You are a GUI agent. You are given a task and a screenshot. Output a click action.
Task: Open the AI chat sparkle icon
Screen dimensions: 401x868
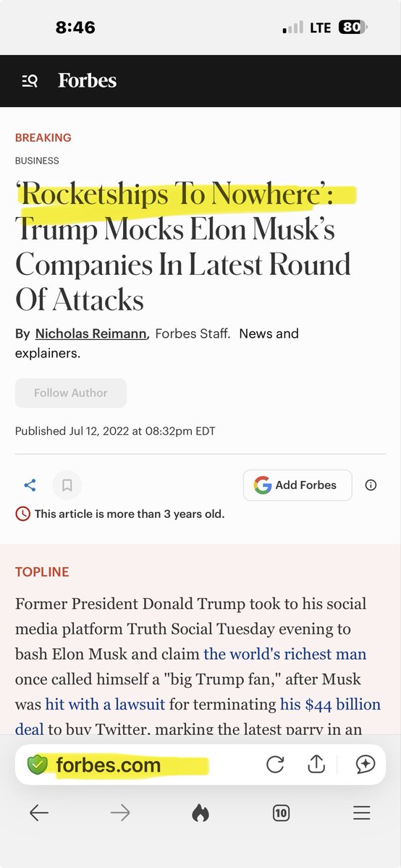(364, 765)
